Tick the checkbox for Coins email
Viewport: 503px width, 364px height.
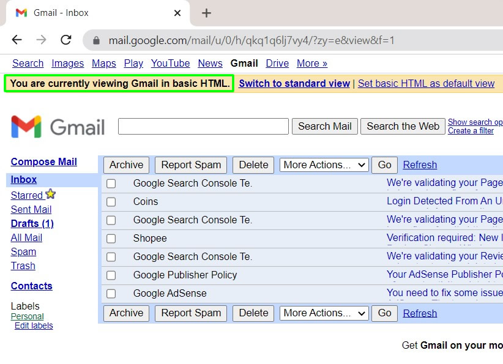pos(111,202)
